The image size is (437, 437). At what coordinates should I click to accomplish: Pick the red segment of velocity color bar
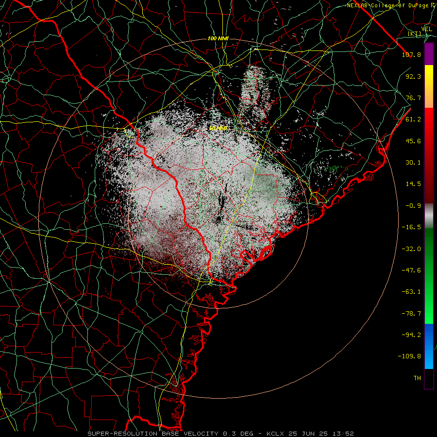429,155
